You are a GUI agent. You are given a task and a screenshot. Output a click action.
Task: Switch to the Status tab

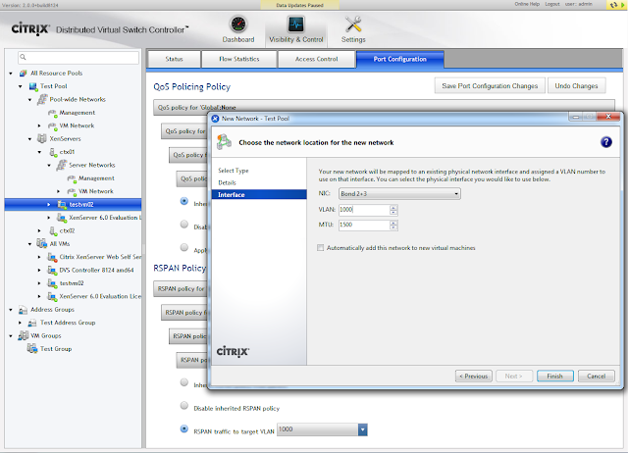point(174,59)
